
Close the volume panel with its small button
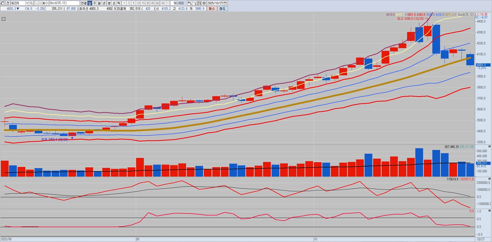coord(489,147)
